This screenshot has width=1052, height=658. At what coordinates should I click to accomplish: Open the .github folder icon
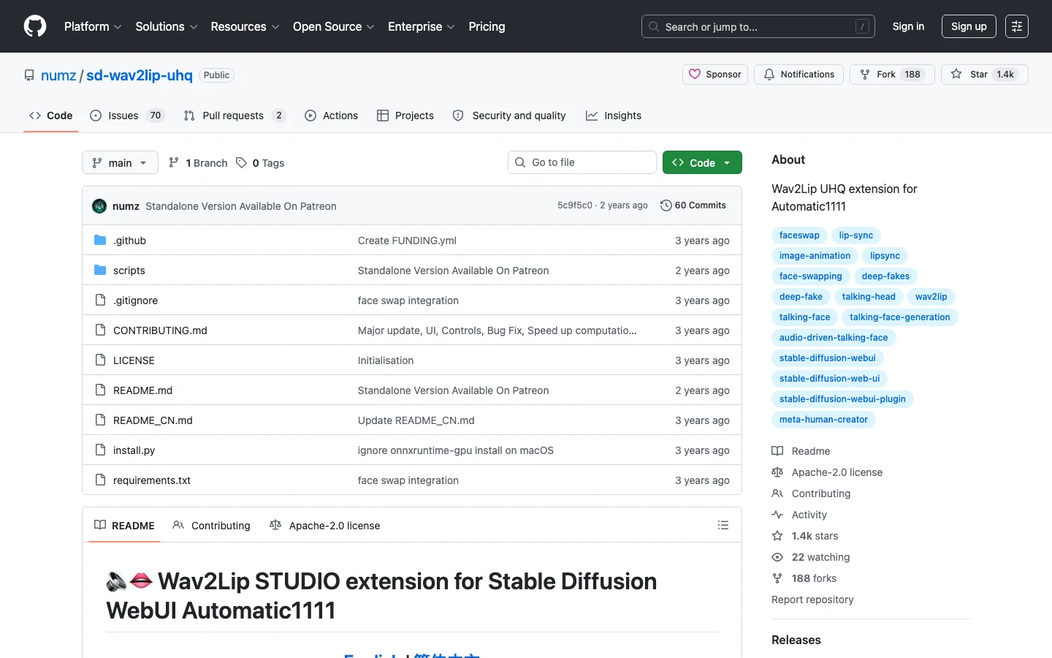(x=100, y=240)
